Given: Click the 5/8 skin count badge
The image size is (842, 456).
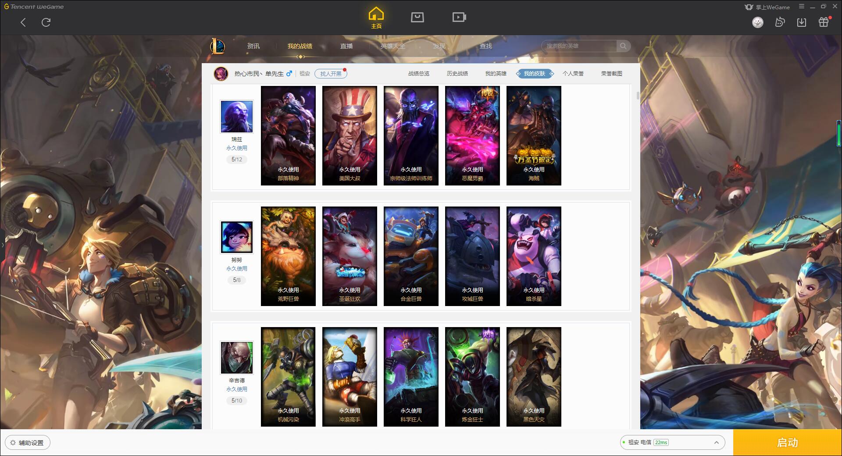Looking at the screenshot, I should coord(237,280).
